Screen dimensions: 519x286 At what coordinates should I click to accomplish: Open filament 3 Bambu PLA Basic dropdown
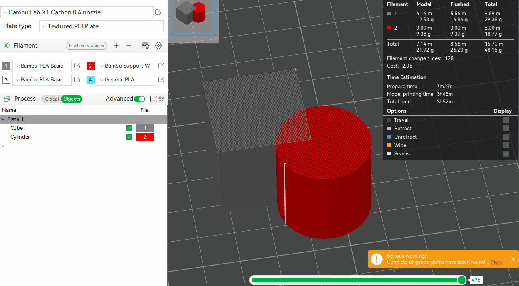point(42,80)
